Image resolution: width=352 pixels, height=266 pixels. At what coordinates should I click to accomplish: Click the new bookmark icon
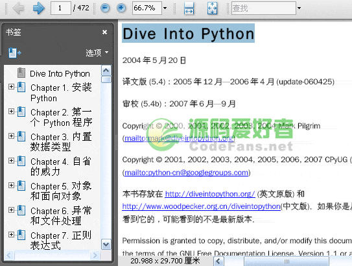(15, 53)
